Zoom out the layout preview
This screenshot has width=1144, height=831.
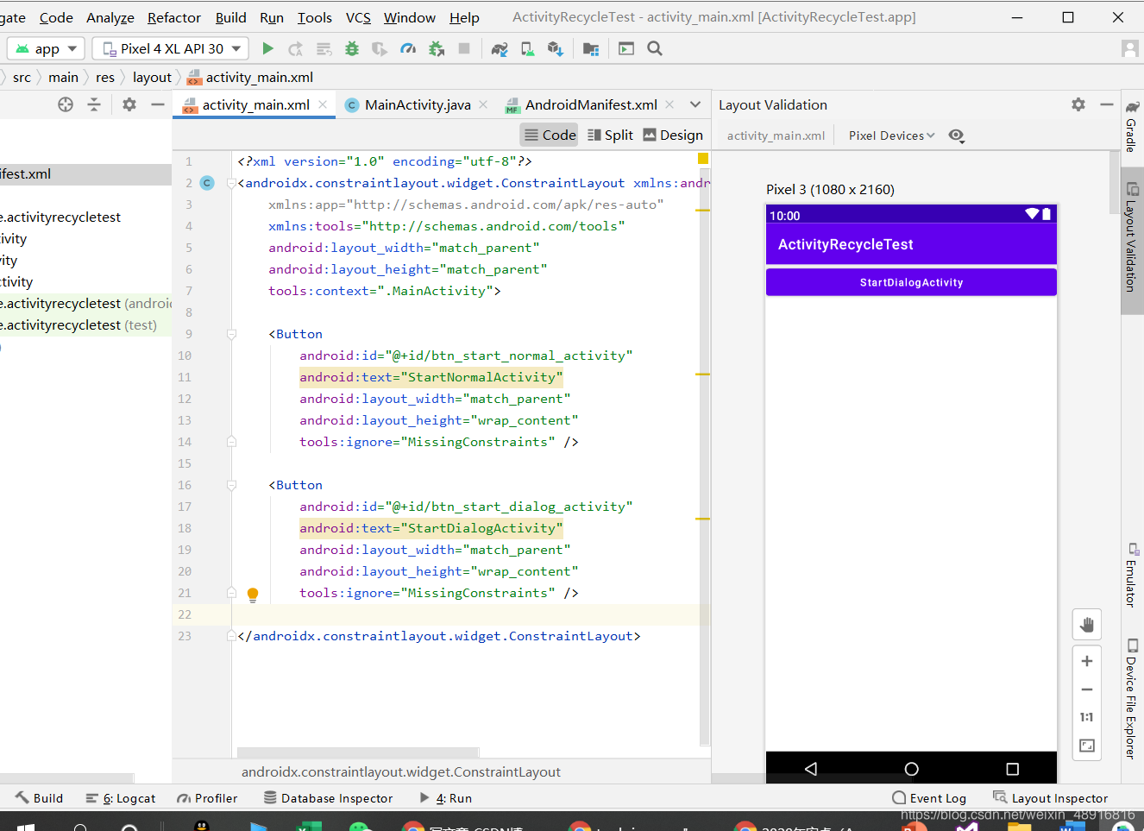point(1087,689)
